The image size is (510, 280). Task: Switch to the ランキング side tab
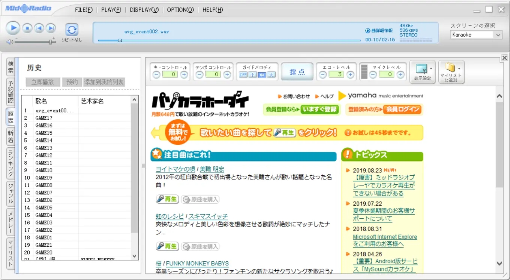tap(10, 163)
